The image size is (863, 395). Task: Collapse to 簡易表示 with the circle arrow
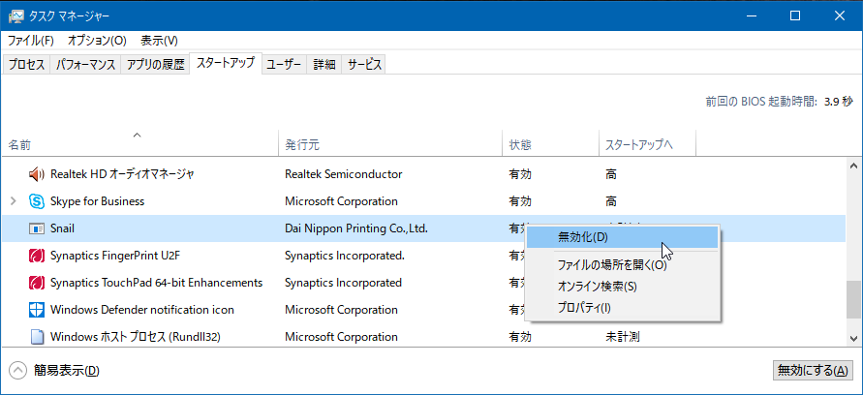click(x=17, y=370)
